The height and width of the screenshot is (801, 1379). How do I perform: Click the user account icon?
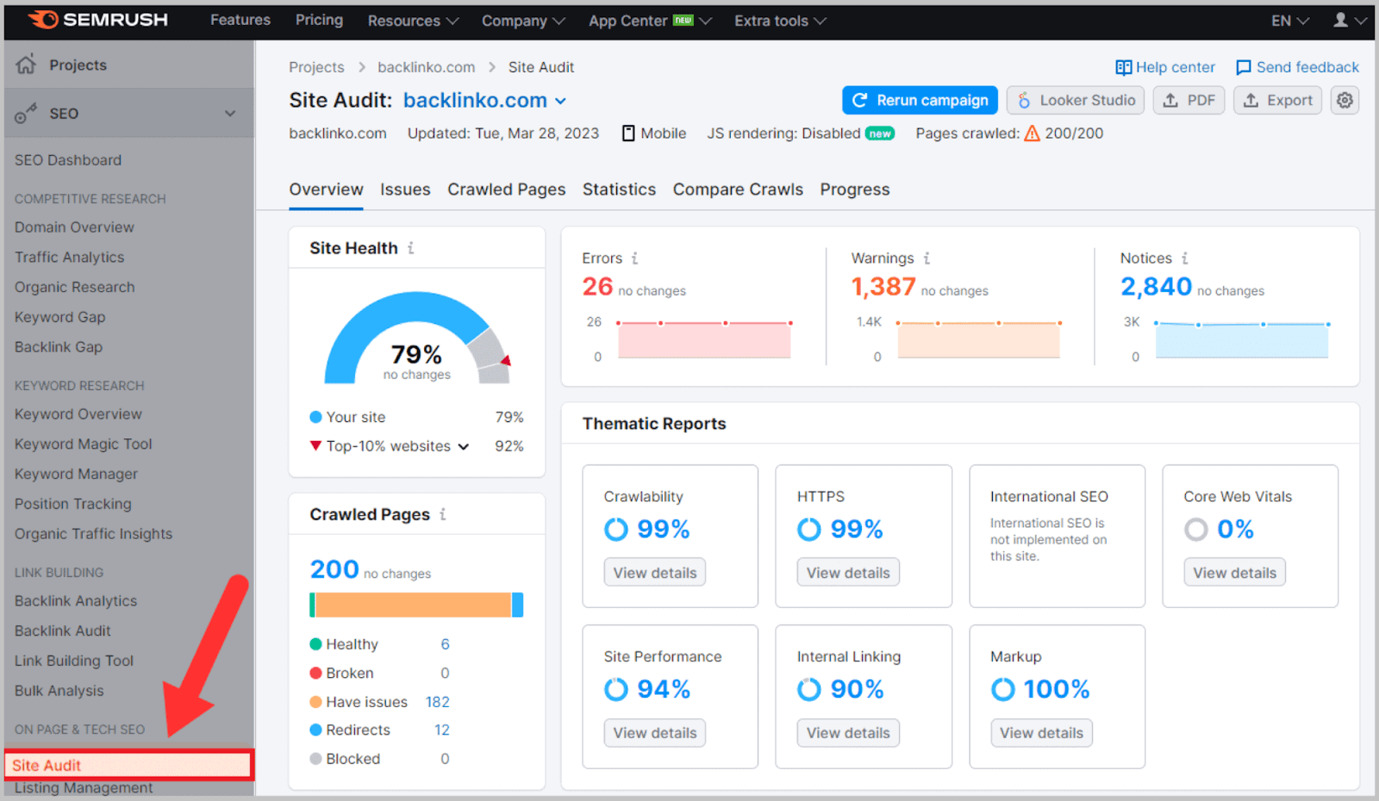1340,20
